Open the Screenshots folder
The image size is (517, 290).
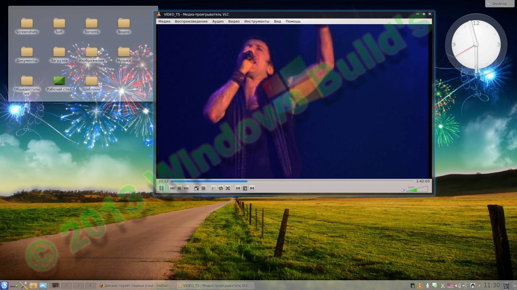(27, 26)
